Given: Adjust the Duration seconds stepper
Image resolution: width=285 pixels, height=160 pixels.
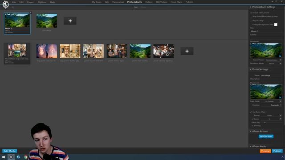Looking at the screenshot, I should [281, 105].
